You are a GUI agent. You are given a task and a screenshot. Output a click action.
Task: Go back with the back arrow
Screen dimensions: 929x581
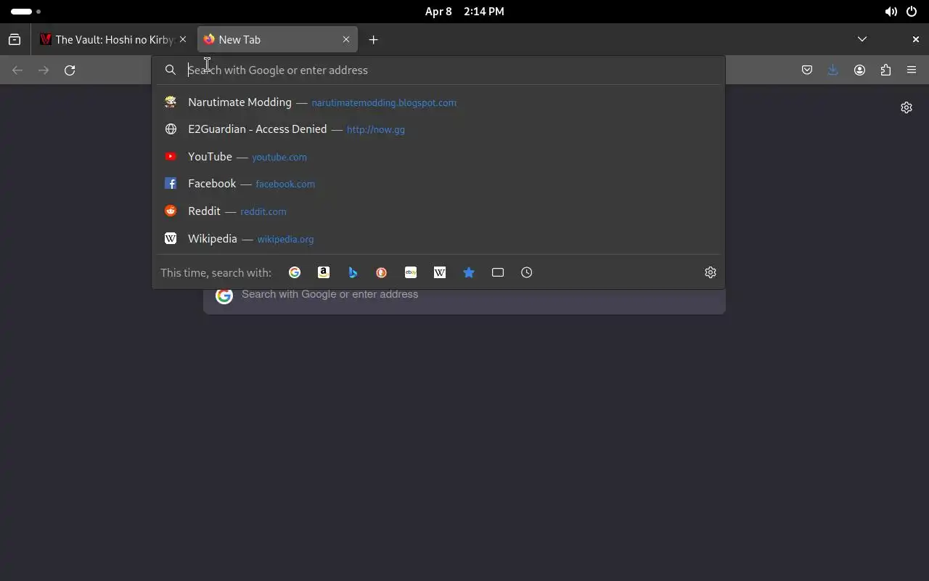pos(17,70)
